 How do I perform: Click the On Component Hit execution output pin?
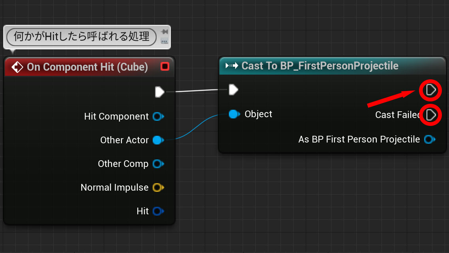[x=159, y=92]
